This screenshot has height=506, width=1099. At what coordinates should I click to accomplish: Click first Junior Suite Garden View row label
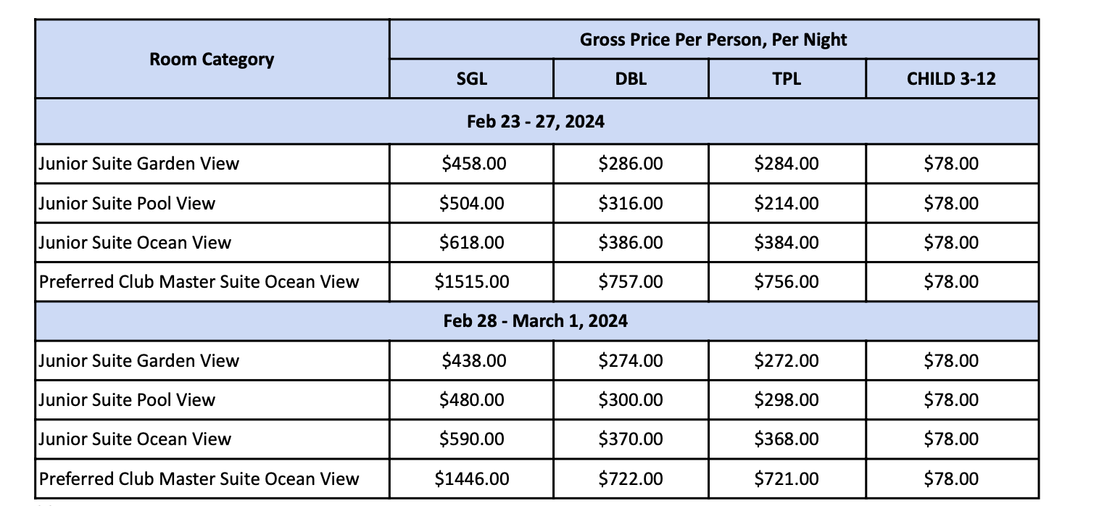[x=138, y=164]
